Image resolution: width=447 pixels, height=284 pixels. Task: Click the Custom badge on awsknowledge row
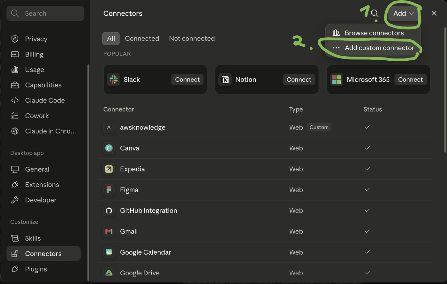[x=319, y=127]
